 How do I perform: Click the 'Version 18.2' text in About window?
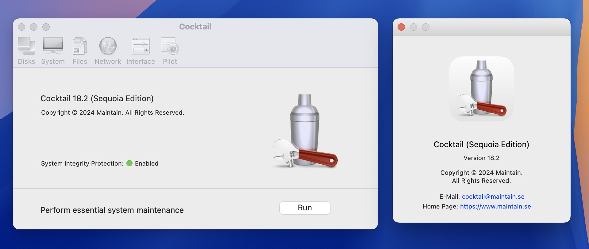(x=481, y=158)
